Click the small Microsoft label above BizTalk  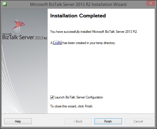[7, 34]
